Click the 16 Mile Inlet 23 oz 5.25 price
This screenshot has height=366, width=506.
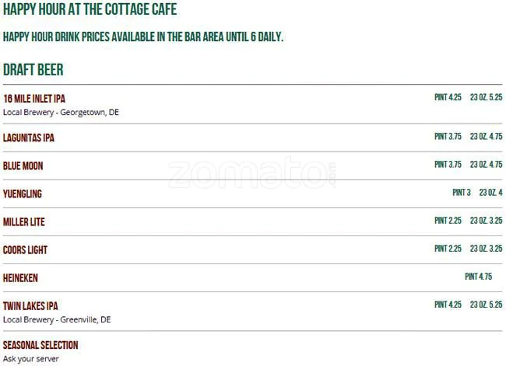(486, 97)
